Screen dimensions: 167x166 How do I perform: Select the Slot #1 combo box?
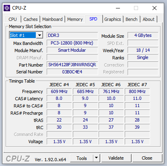pyautogui.click(x=26, y=35)
